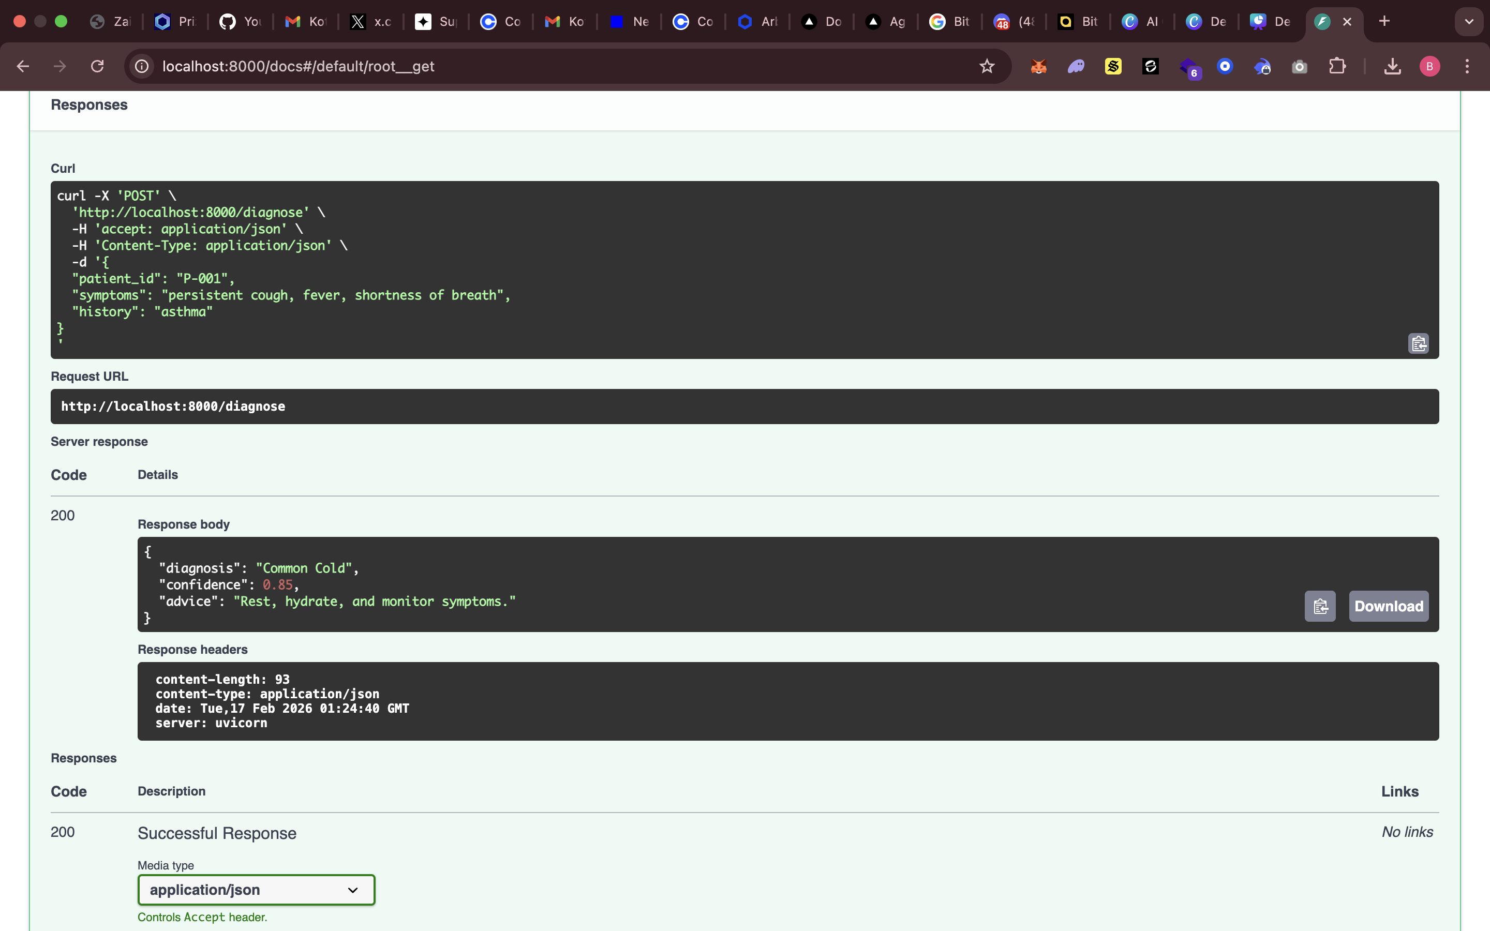Reload the current page
Screen dimensions: 1490x931
(x=97, y=67)
